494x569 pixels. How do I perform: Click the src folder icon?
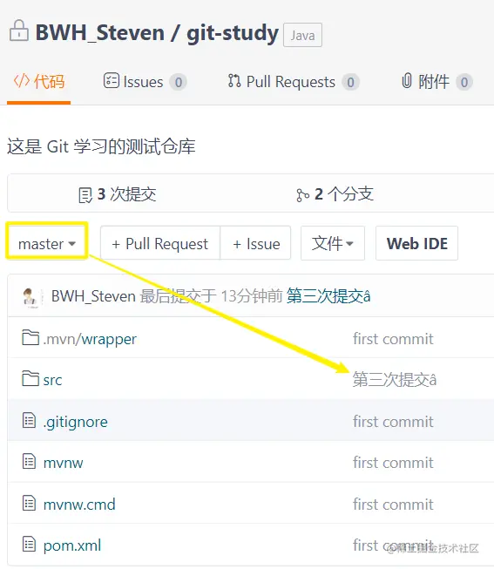[30, 378]
